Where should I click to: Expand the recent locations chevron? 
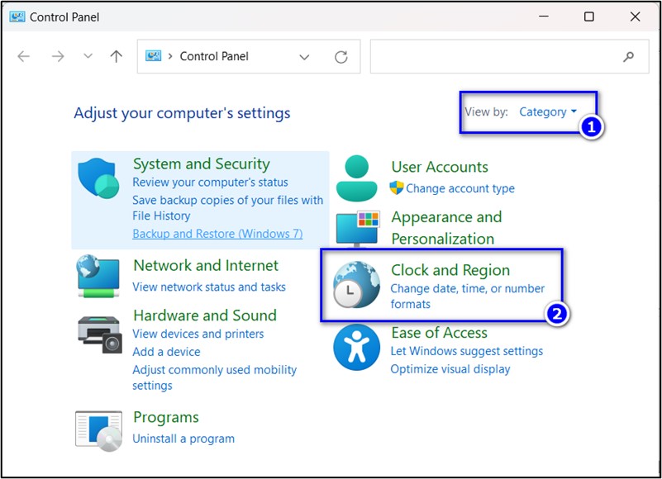click(88, 57)
